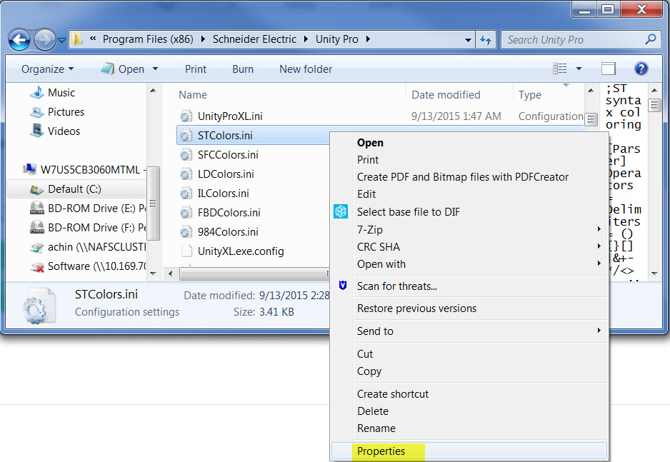Viewport: 670px width, 462px height.
Task: Choose Rename in context menu
Action: (376, 428)
